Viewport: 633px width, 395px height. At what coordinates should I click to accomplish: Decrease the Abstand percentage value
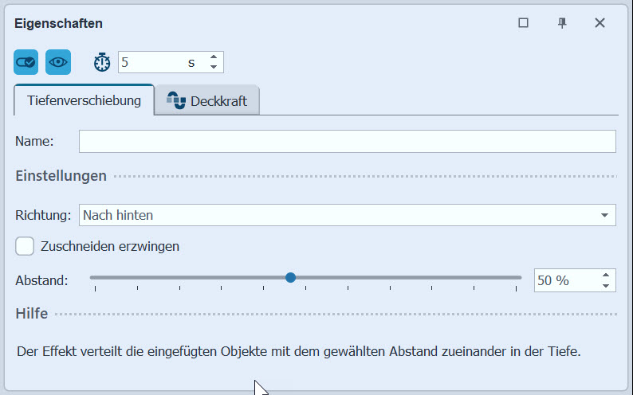(x=606, y=285)
